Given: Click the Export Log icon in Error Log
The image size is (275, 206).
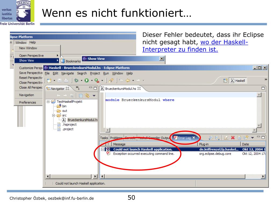Looking at the screenshot, I should pos(211,138).
